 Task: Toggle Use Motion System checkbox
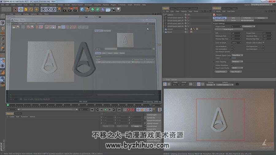tap(232, 52)
